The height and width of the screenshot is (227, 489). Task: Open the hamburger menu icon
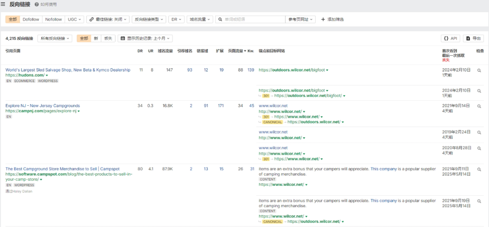[3, 5]
